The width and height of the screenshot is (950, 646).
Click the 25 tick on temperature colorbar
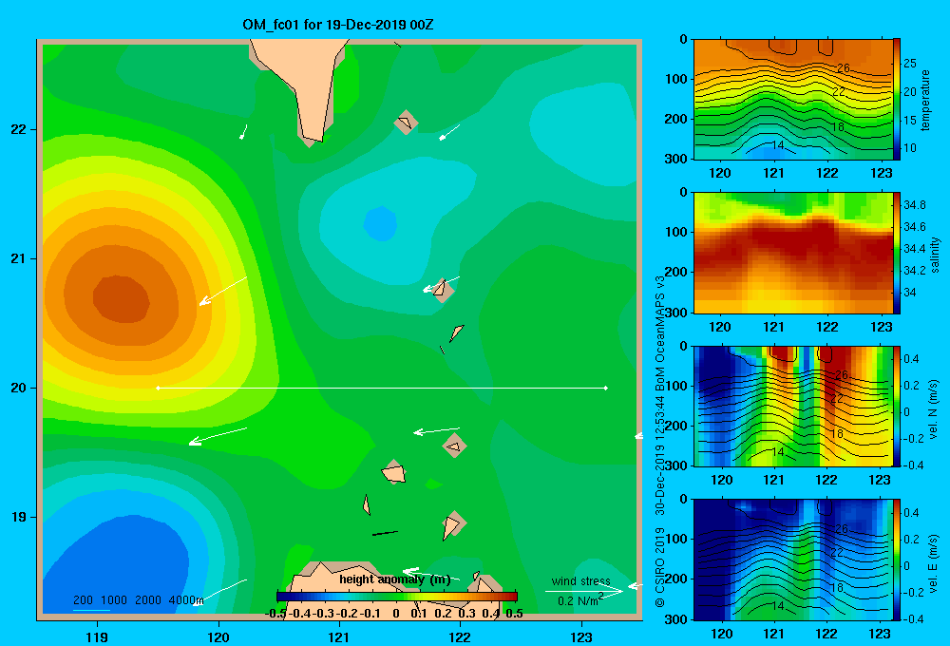click(910, 64)
